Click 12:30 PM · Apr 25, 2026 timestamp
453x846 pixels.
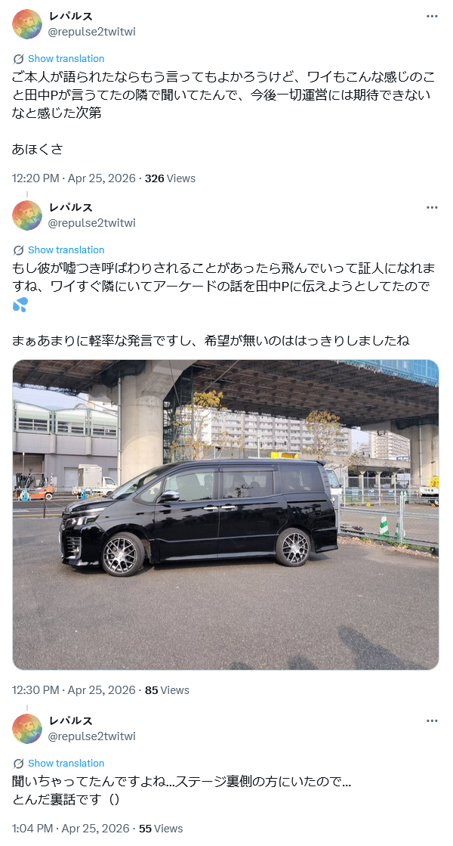point(74,690)
